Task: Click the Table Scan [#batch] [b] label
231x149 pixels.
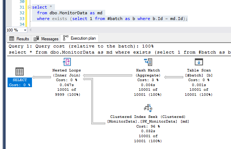Action: click(199, 73)
